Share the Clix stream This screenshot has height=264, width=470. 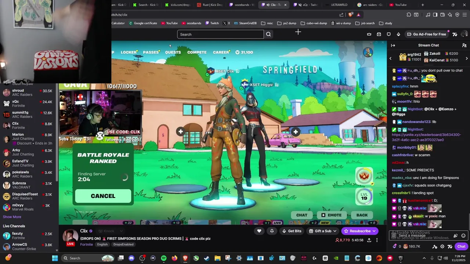(369, 240)
